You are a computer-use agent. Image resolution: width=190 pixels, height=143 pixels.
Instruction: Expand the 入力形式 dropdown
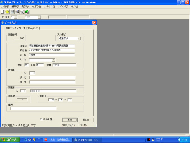79,38
